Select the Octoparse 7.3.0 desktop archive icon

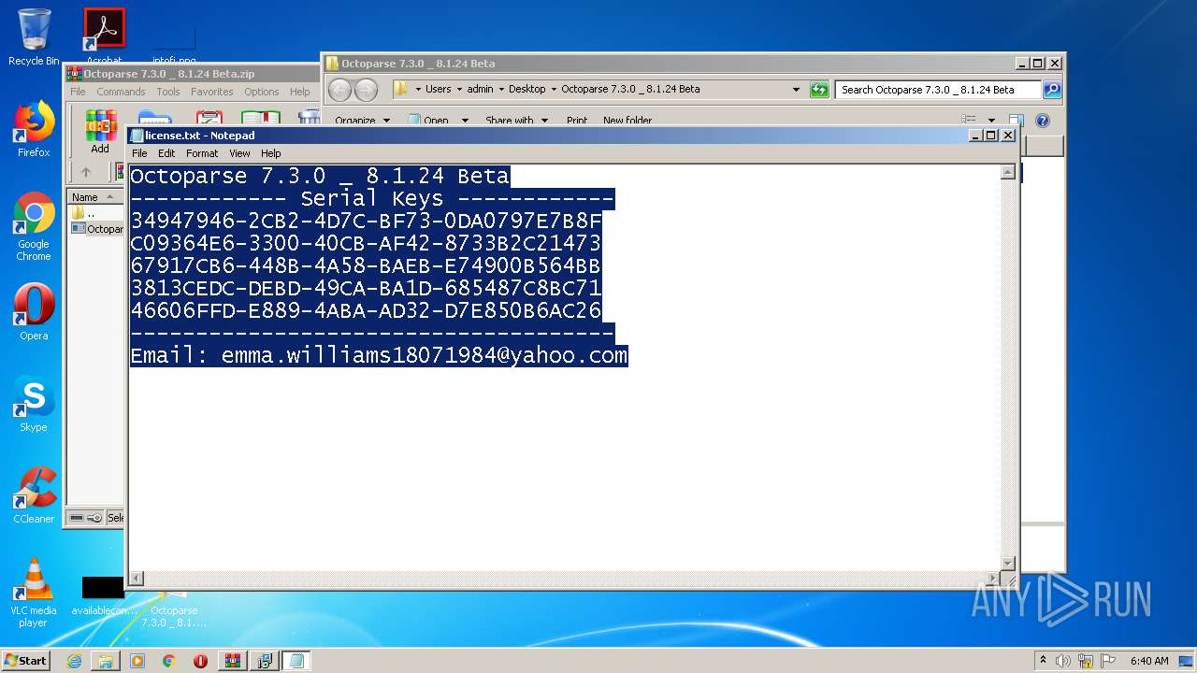174,608
